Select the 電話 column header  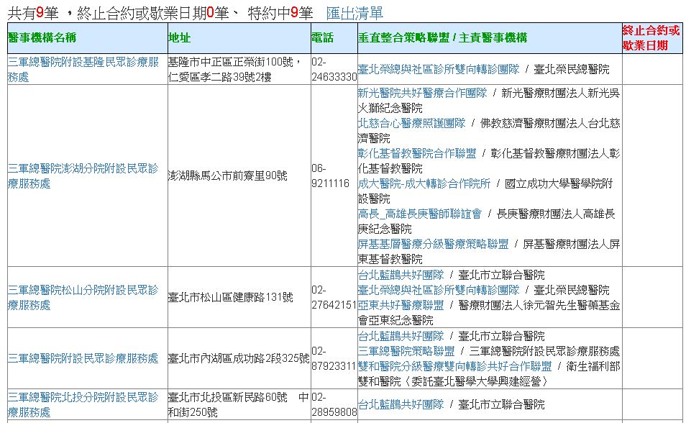point(334,38)
